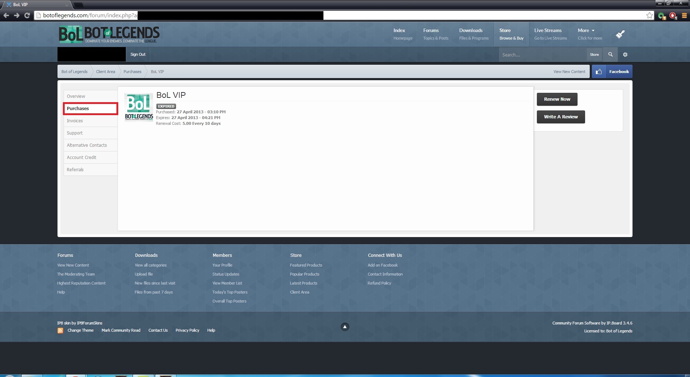Click Mark Community Read link
The image size is (690, 377).
(x=121, y=330)
